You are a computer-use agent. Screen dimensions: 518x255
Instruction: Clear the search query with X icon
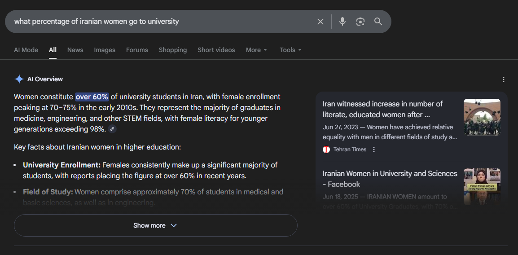pos(320,22)
